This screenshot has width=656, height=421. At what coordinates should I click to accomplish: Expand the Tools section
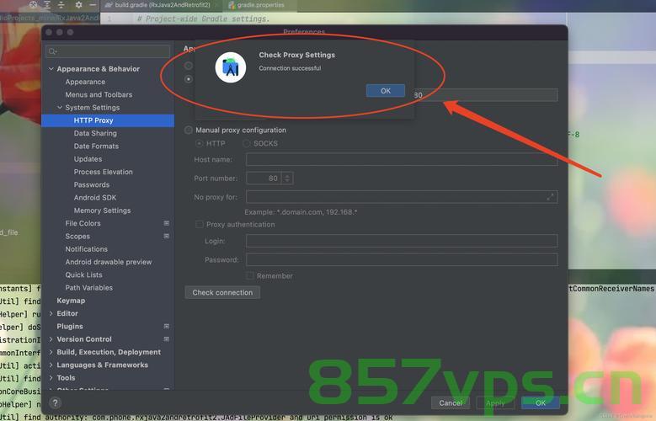pyautogui.click(x=51, y=378)
